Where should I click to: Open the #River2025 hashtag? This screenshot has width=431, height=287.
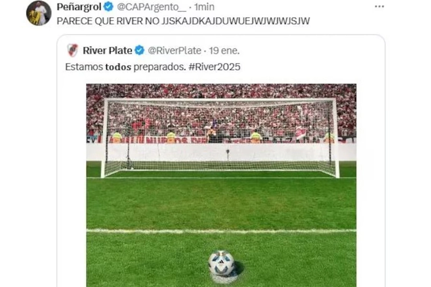click(215, 67)
